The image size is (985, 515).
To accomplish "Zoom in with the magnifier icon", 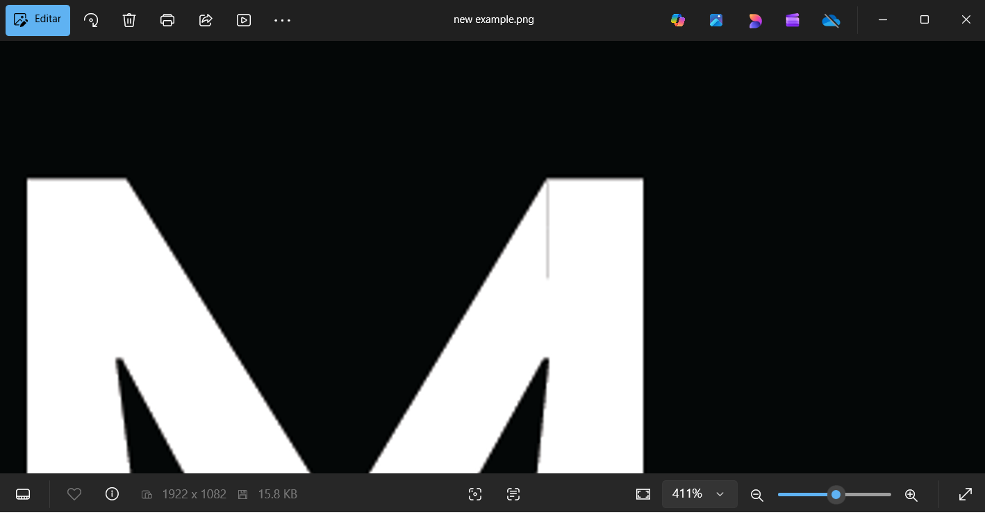I will pyautogui.click(x=911, y=495).
